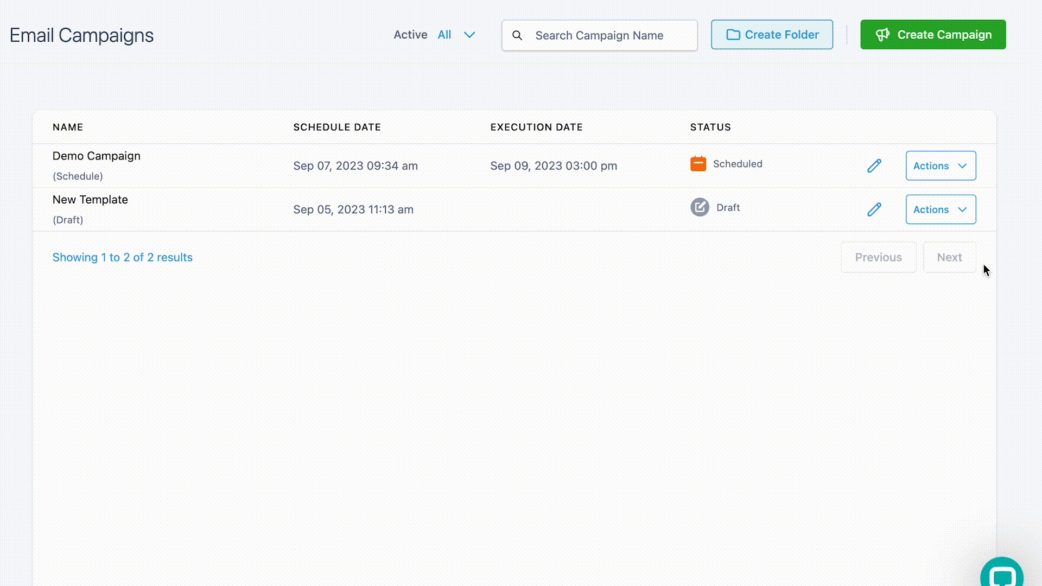
Task: Select the All filter option
Action: click(x=444, y=35)
